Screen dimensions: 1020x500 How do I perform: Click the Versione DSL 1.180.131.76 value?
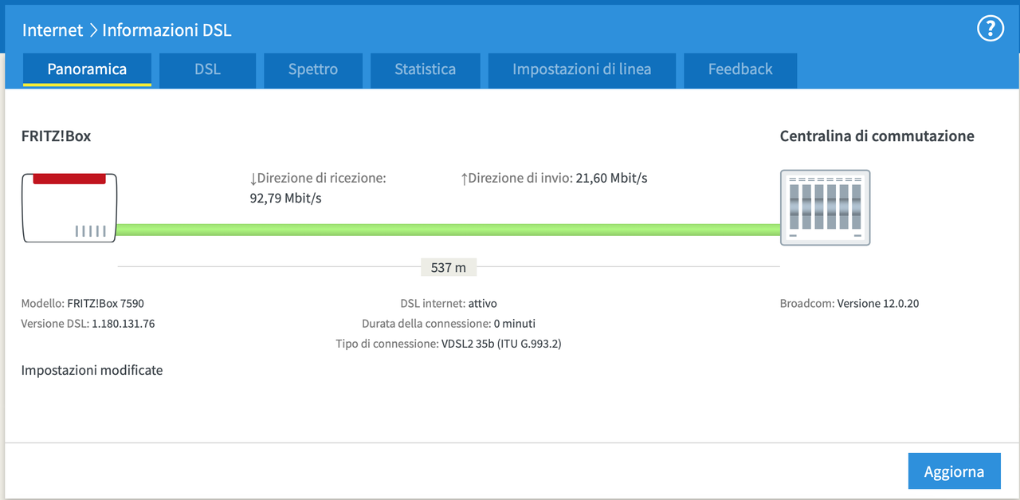click(x=123, y=324)
